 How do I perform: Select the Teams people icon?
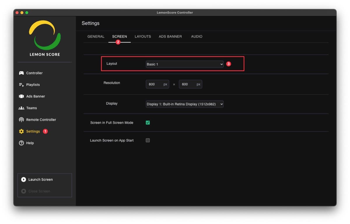(21, 108)
